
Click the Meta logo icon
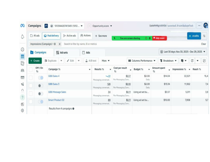[x=23, y=25]
